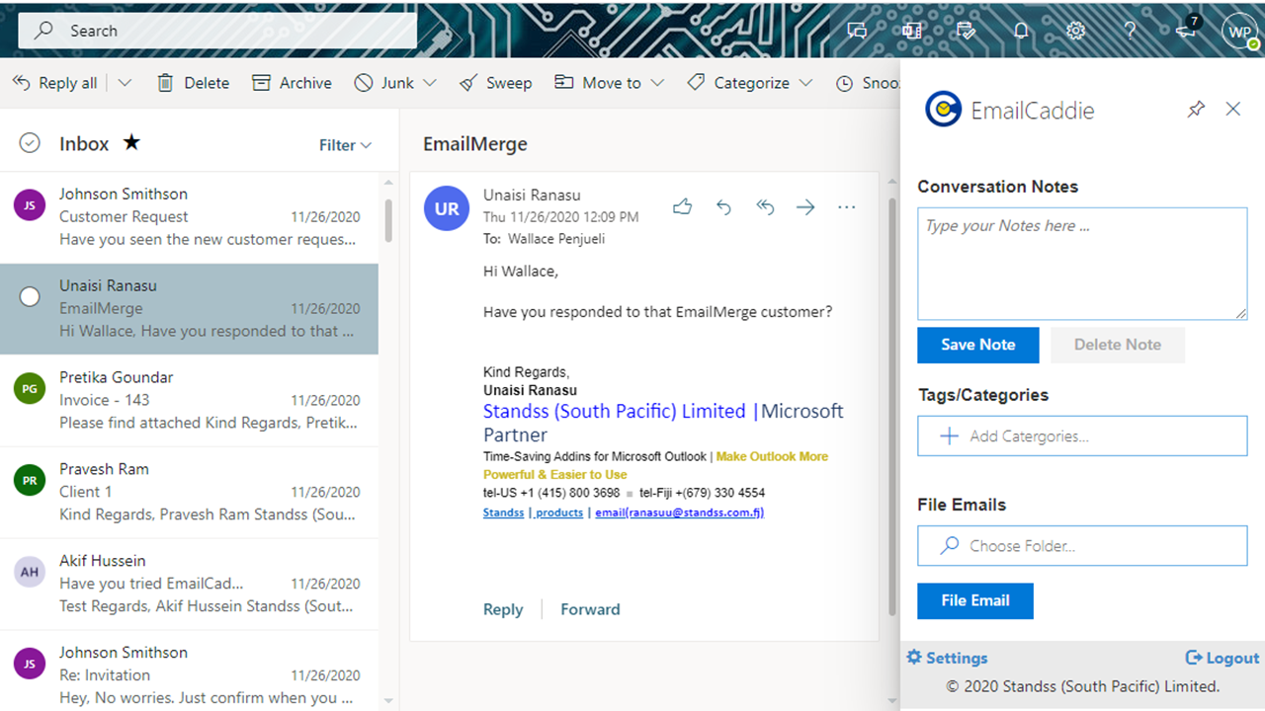Screen dimensions: 1265x711
Task: Like the message with thumbs-up icon
Action: 682,206
